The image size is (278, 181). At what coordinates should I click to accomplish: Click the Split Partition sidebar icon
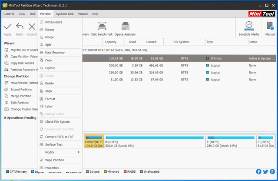[x=7, y=103]
